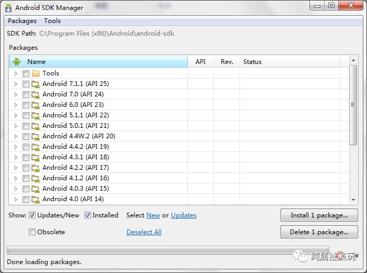
Task: Expand the Android 4.4.2 (API 19) node
Action: pos(16,147)
